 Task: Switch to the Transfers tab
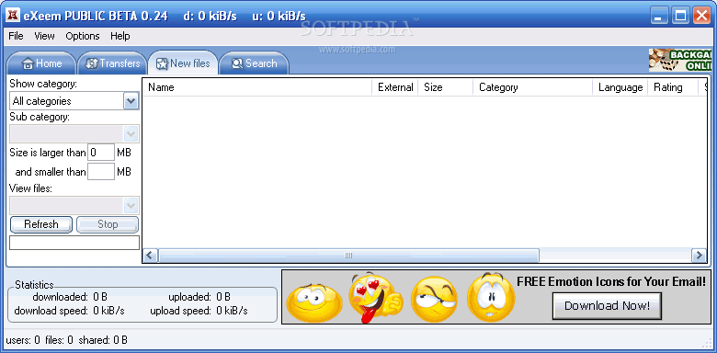[112, 63]
